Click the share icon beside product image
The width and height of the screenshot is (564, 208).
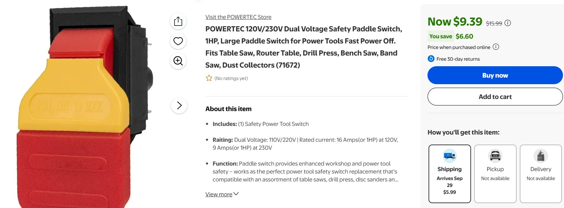178,21
